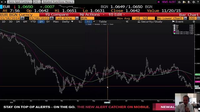Open chart type dropdown arrow before Table
200x112 pixels.
(x=94, y=21)
